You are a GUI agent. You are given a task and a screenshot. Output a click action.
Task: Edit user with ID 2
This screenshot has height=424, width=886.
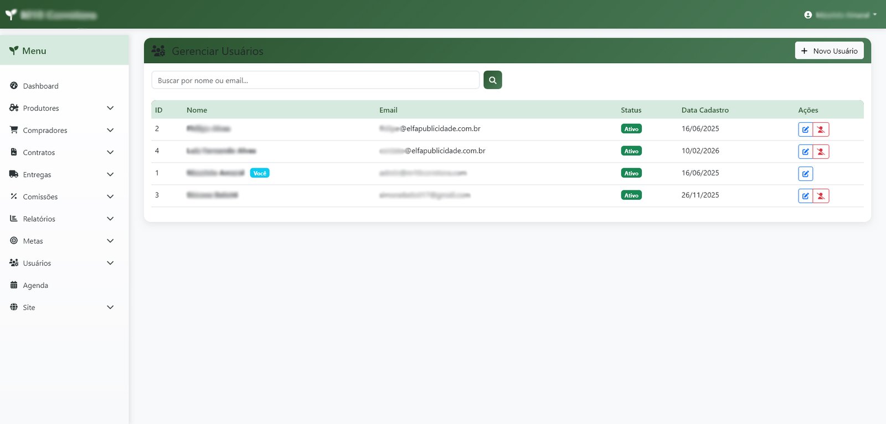click(x=805, y=130)
